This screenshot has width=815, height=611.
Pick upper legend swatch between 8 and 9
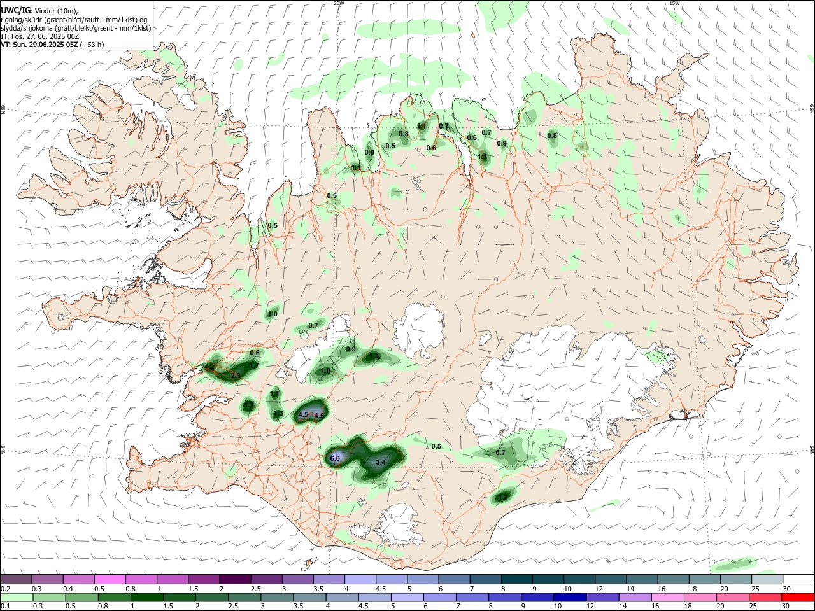pos(517,579)
